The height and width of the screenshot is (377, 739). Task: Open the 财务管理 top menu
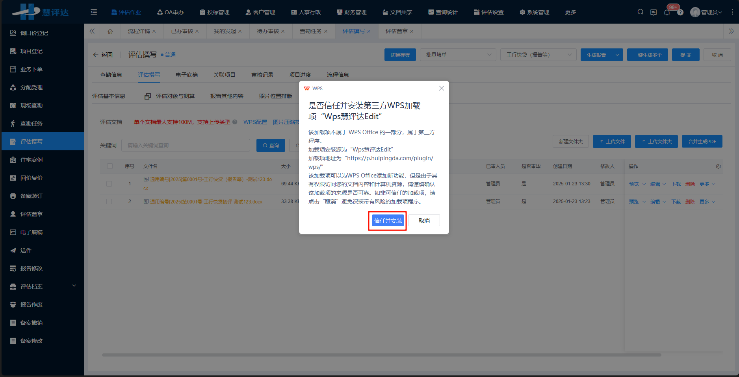pyautogui.click(x=352, y=12)
